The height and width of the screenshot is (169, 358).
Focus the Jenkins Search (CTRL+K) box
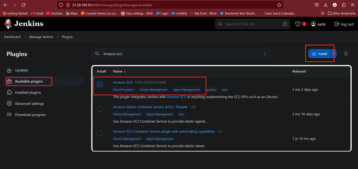click(252, 24)
